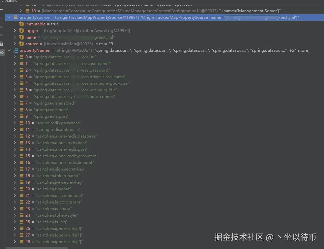
Task: Click the icon of element 20 sa-token.timeout
Action: 22,189
